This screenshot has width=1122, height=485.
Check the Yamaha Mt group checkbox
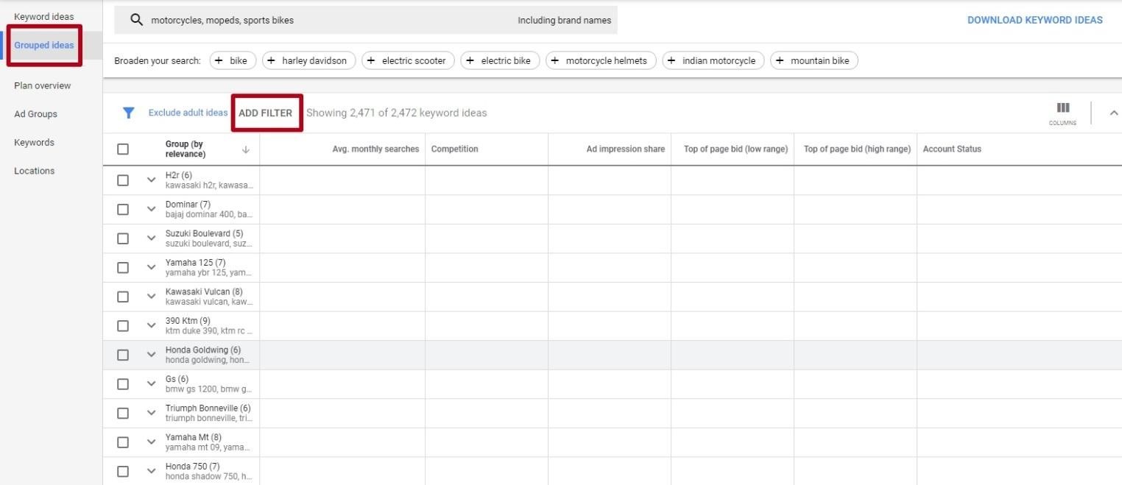tap(123, 442)
